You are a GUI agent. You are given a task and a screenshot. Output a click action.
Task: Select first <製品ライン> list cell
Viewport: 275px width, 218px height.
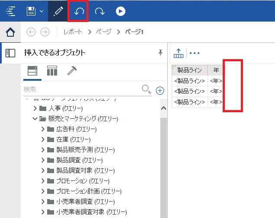(189, 81)
